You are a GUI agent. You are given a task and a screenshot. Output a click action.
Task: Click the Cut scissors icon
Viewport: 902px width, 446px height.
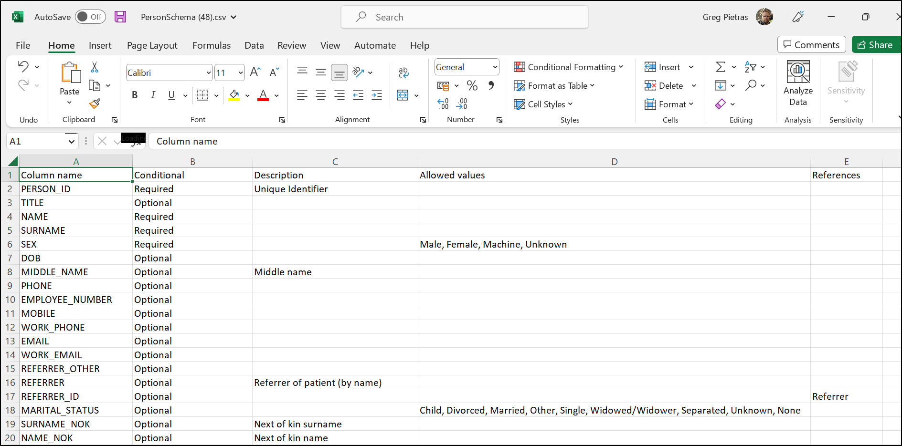pos(95,67)
